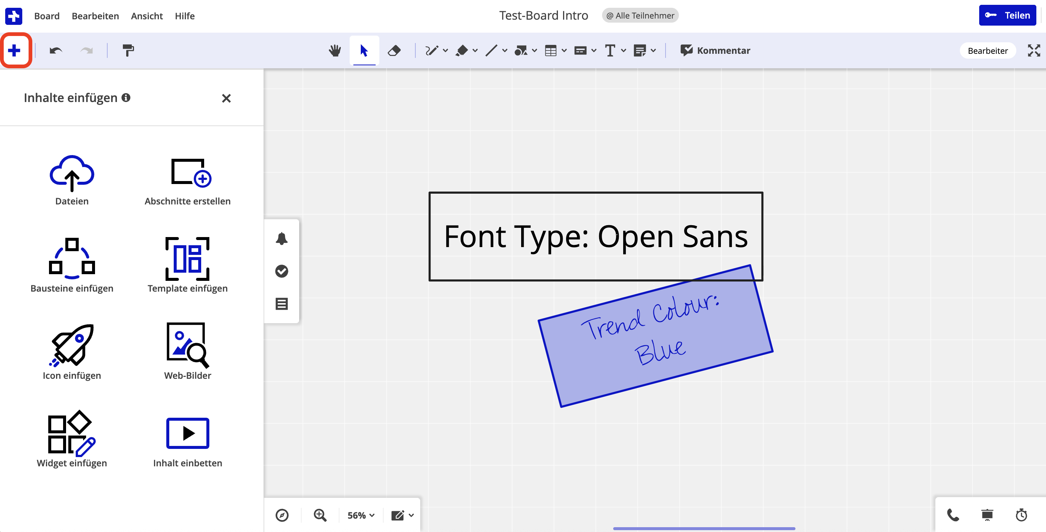Open the Bearbeiten menu
Image resolution: width=1046 pixels, height=532 pixels.
95,16
